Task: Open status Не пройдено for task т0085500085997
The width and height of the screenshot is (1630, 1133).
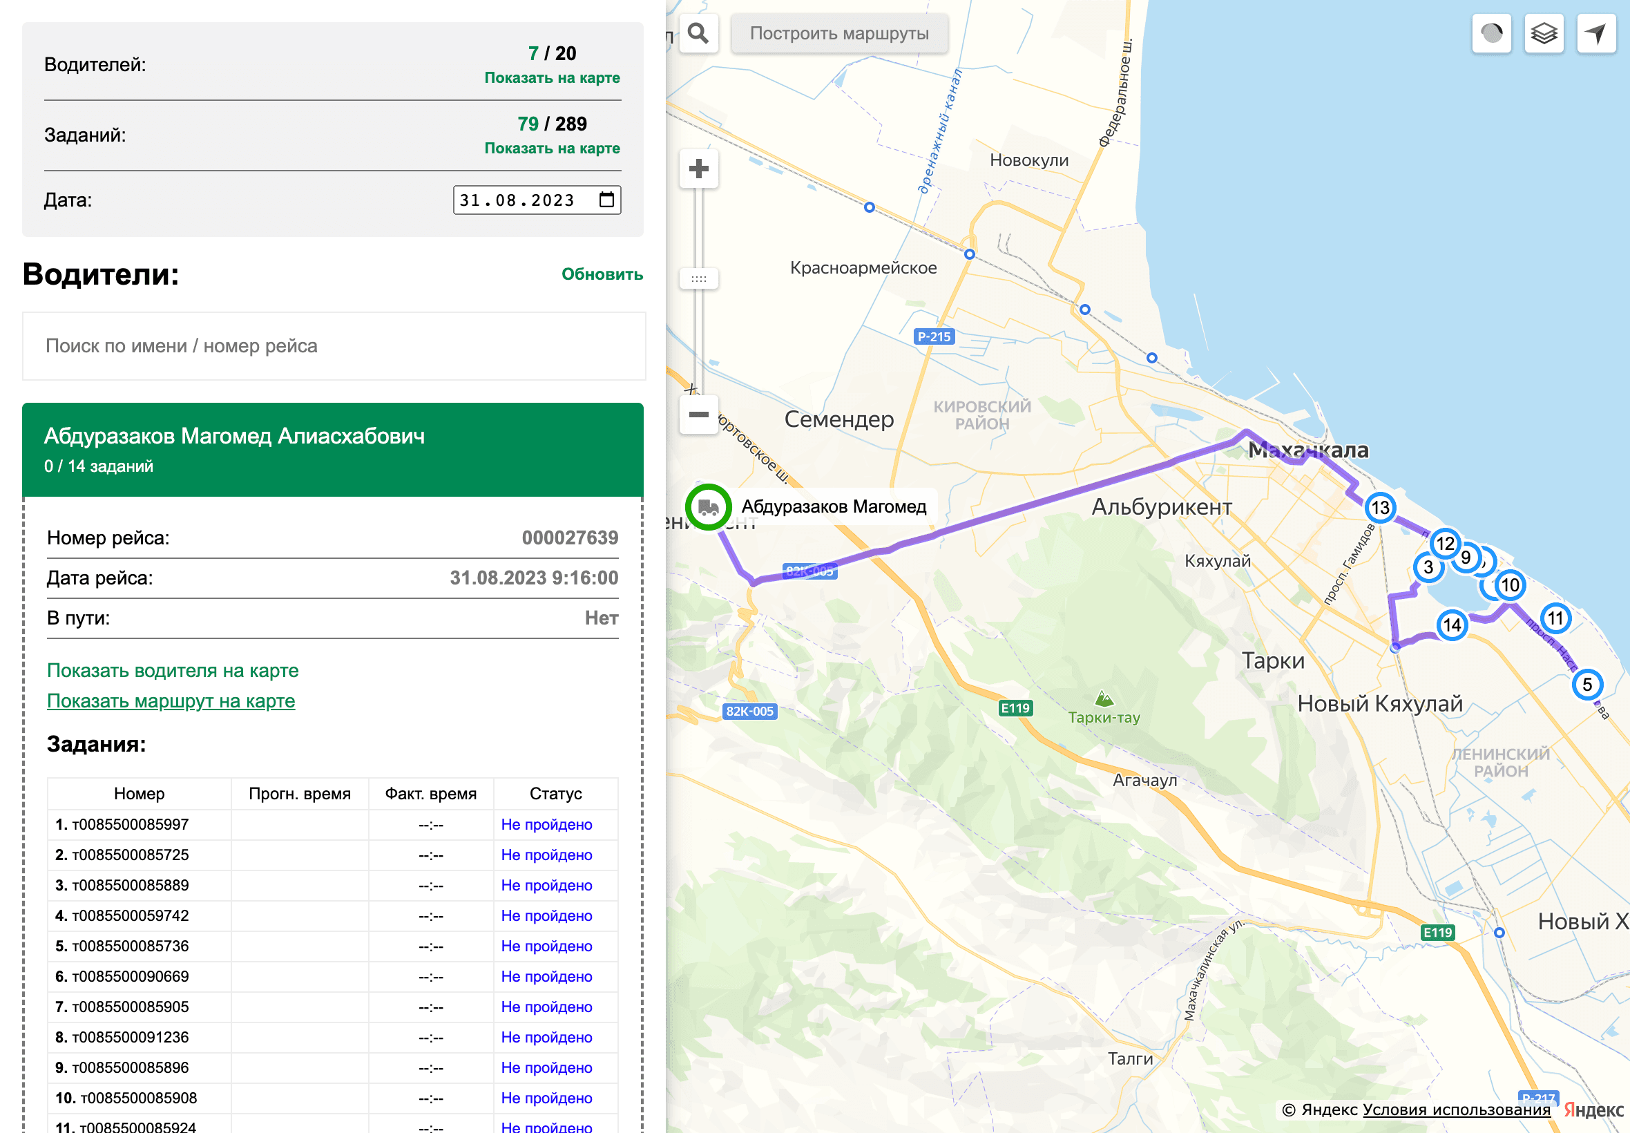Action: click(x=547, y=824)
